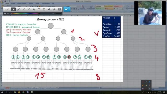
Task: Click the 'Бинар' value 1500 cell
Action: click(118, 27)
